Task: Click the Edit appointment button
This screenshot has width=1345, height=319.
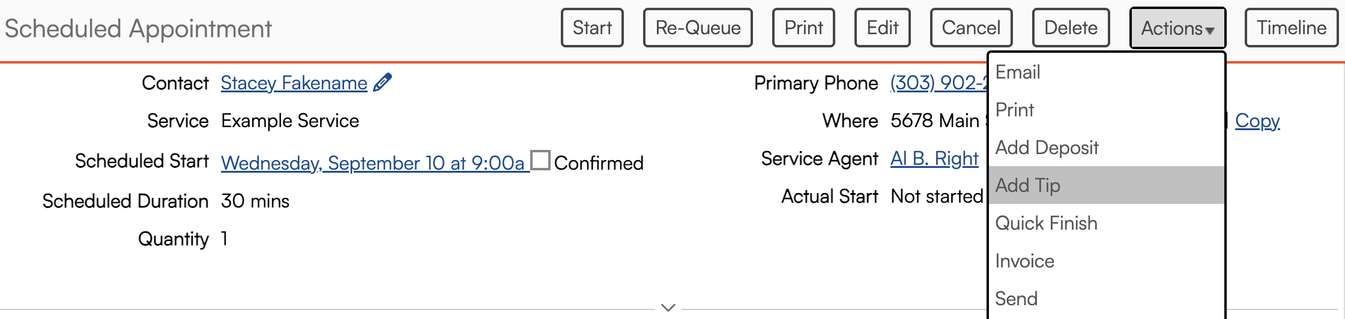Action: tap(882, 28)
